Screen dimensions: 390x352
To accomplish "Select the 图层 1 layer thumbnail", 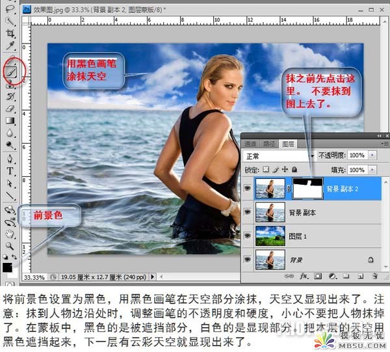I will [270, 236].
